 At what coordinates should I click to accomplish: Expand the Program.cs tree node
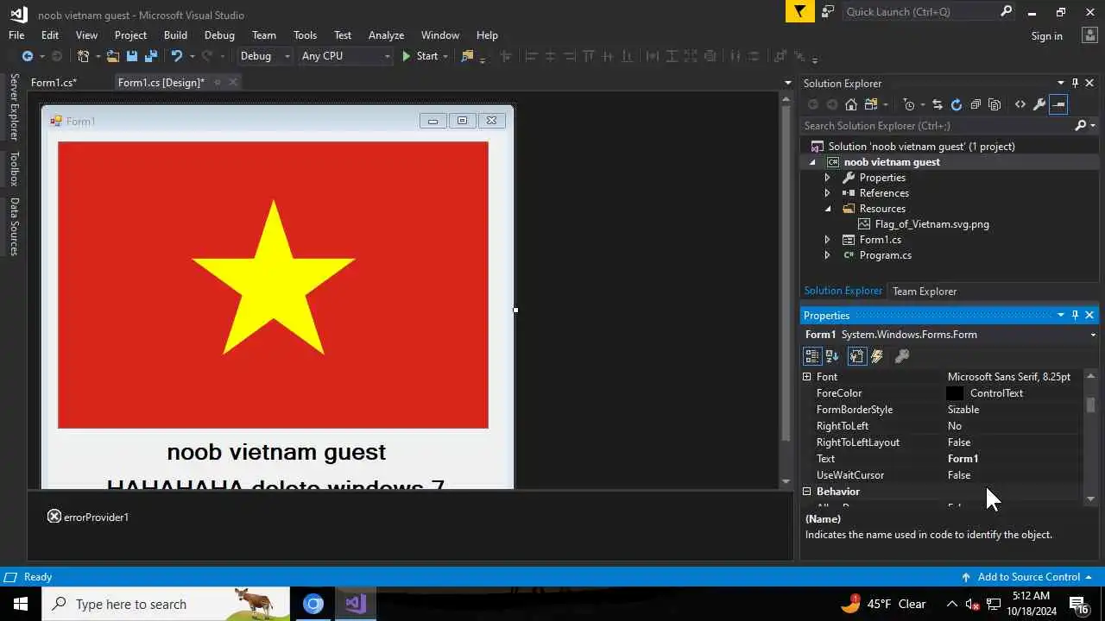coord(827,255)
